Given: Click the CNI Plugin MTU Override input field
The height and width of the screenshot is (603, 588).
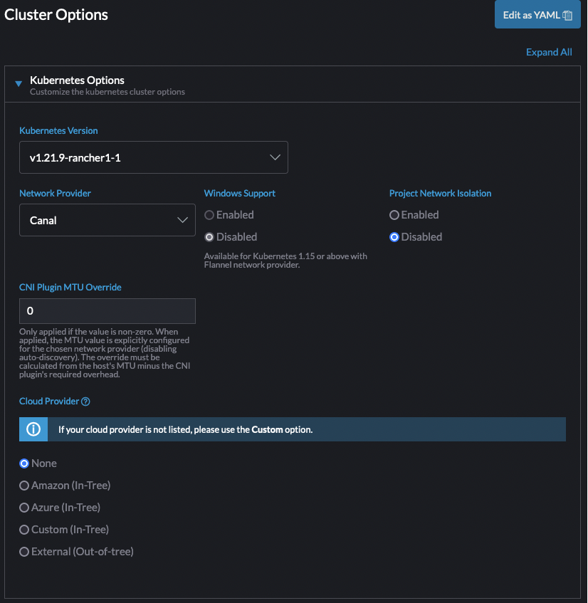Looking at the screenshot, I should coord(107,311).
